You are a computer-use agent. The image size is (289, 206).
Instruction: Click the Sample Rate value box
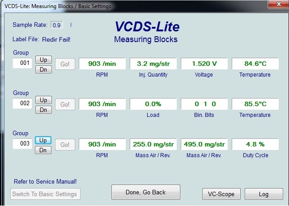57,25
